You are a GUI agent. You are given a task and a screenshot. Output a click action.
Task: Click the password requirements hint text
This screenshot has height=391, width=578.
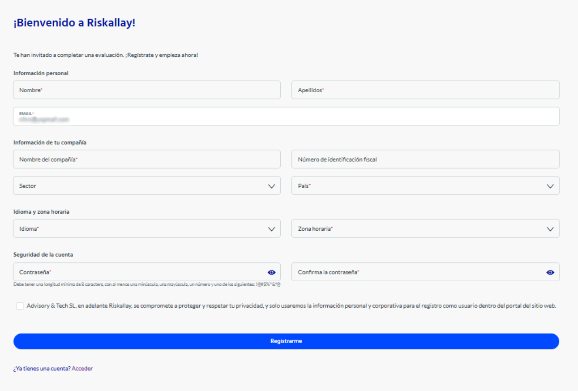pyautogui.click(x=147, y=284)
